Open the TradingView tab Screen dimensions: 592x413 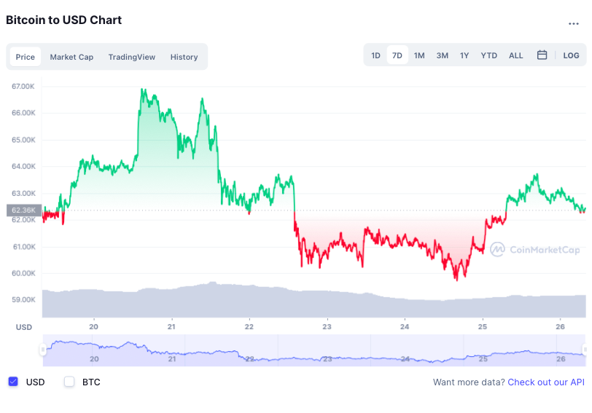[x=132, y=57]
